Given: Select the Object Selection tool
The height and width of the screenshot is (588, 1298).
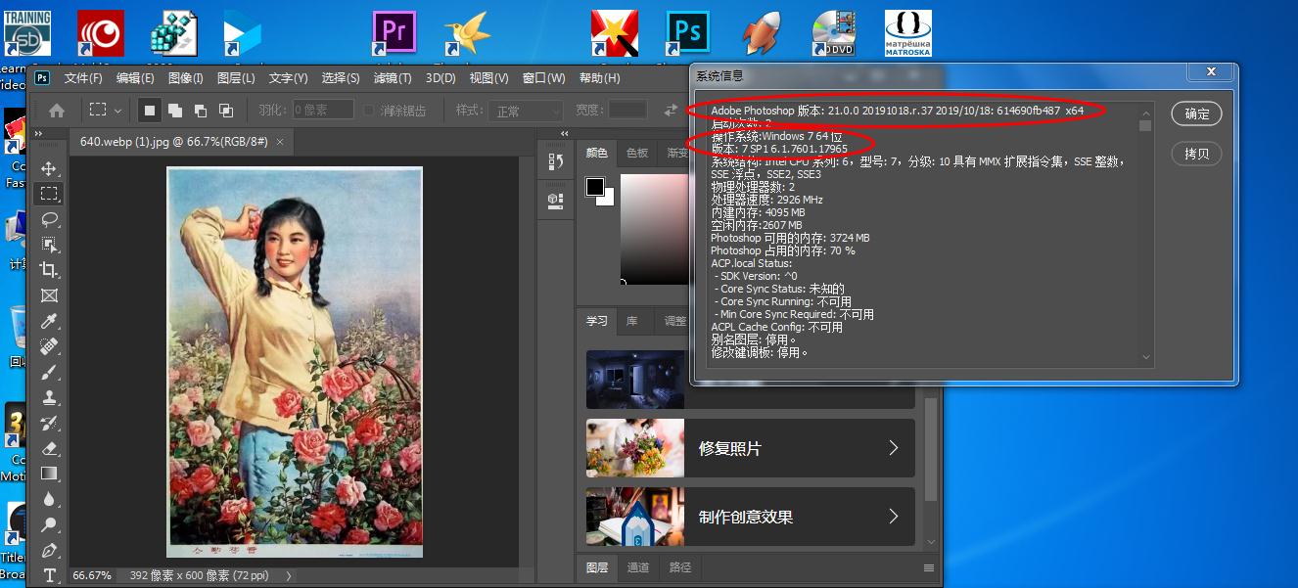Looking at the screenshot, I should click(49, 245).
